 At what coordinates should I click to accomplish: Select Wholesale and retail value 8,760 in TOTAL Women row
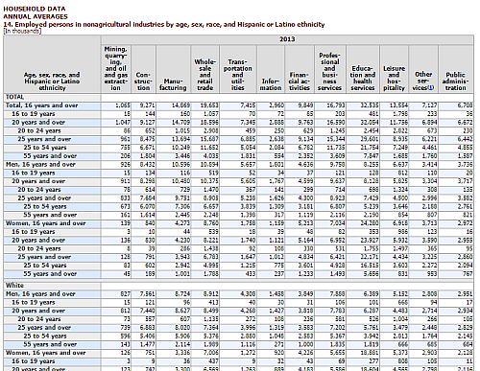tap(211, 223)
